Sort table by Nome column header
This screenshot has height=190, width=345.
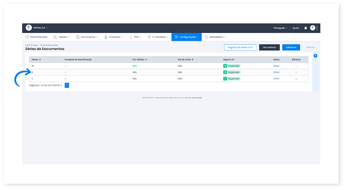(35, 59)
